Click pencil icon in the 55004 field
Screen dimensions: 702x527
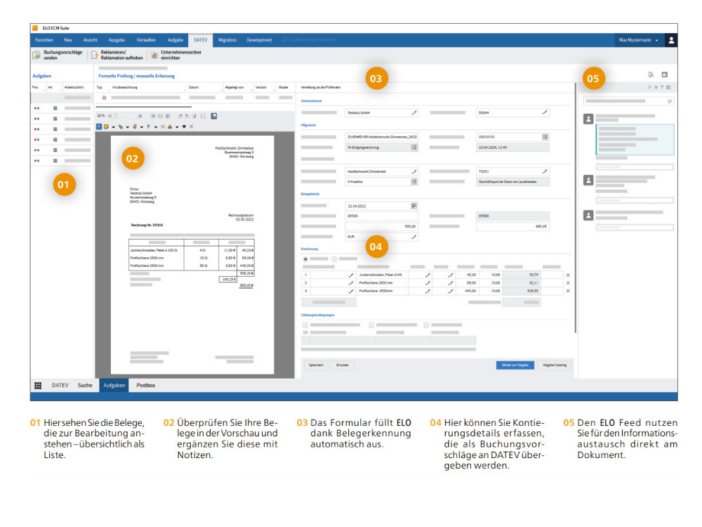coord(545,112)
